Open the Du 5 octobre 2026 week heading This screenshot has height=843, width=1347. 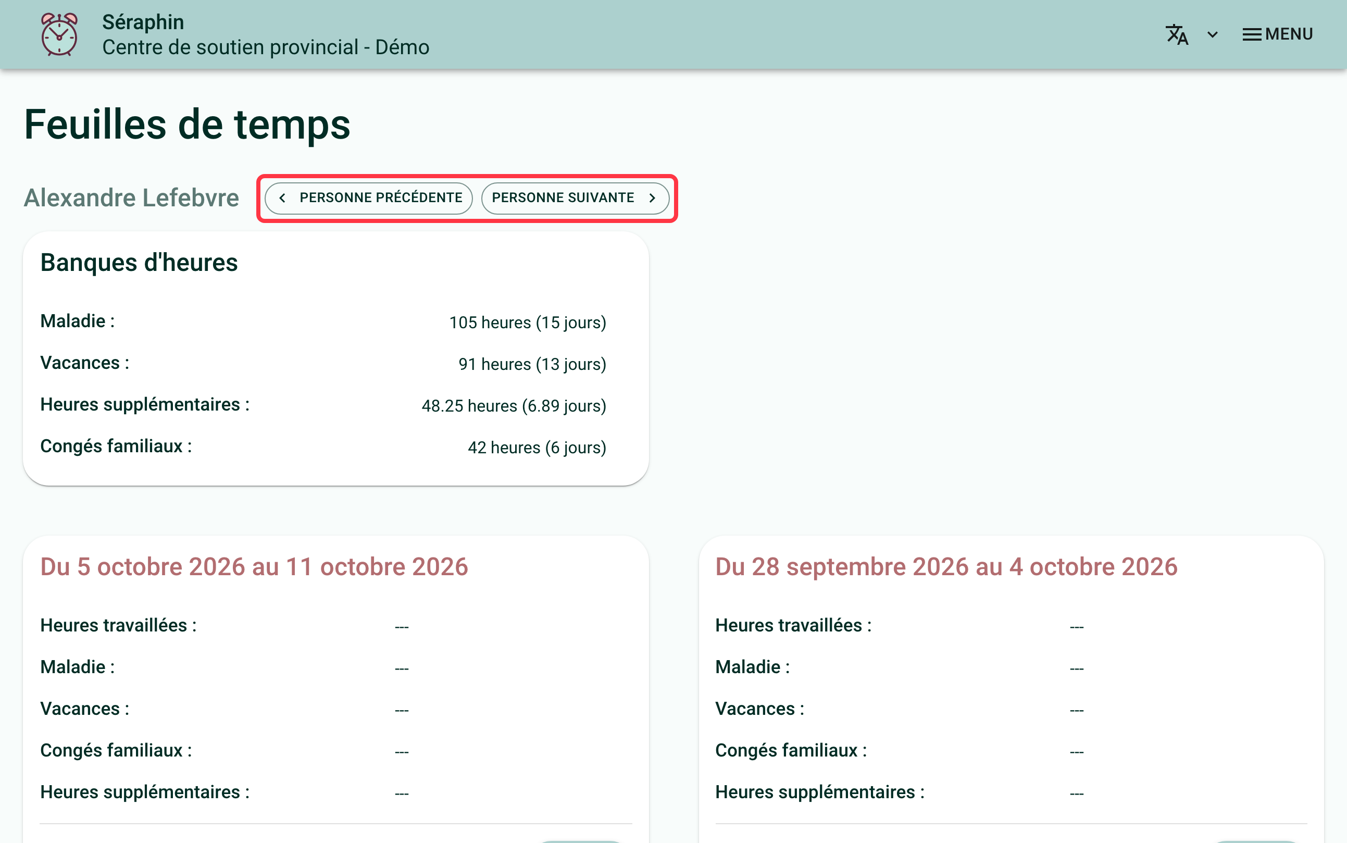pyautogui.click(x=254, y=566)
